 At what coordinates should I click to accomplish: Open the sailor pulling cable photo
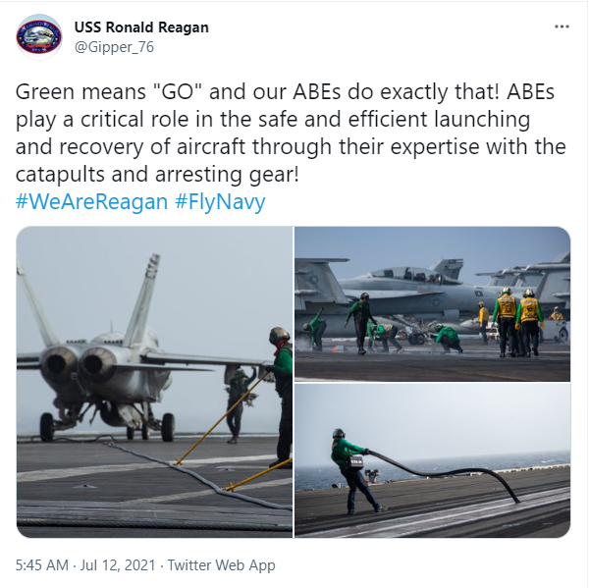tap(432, 460)
